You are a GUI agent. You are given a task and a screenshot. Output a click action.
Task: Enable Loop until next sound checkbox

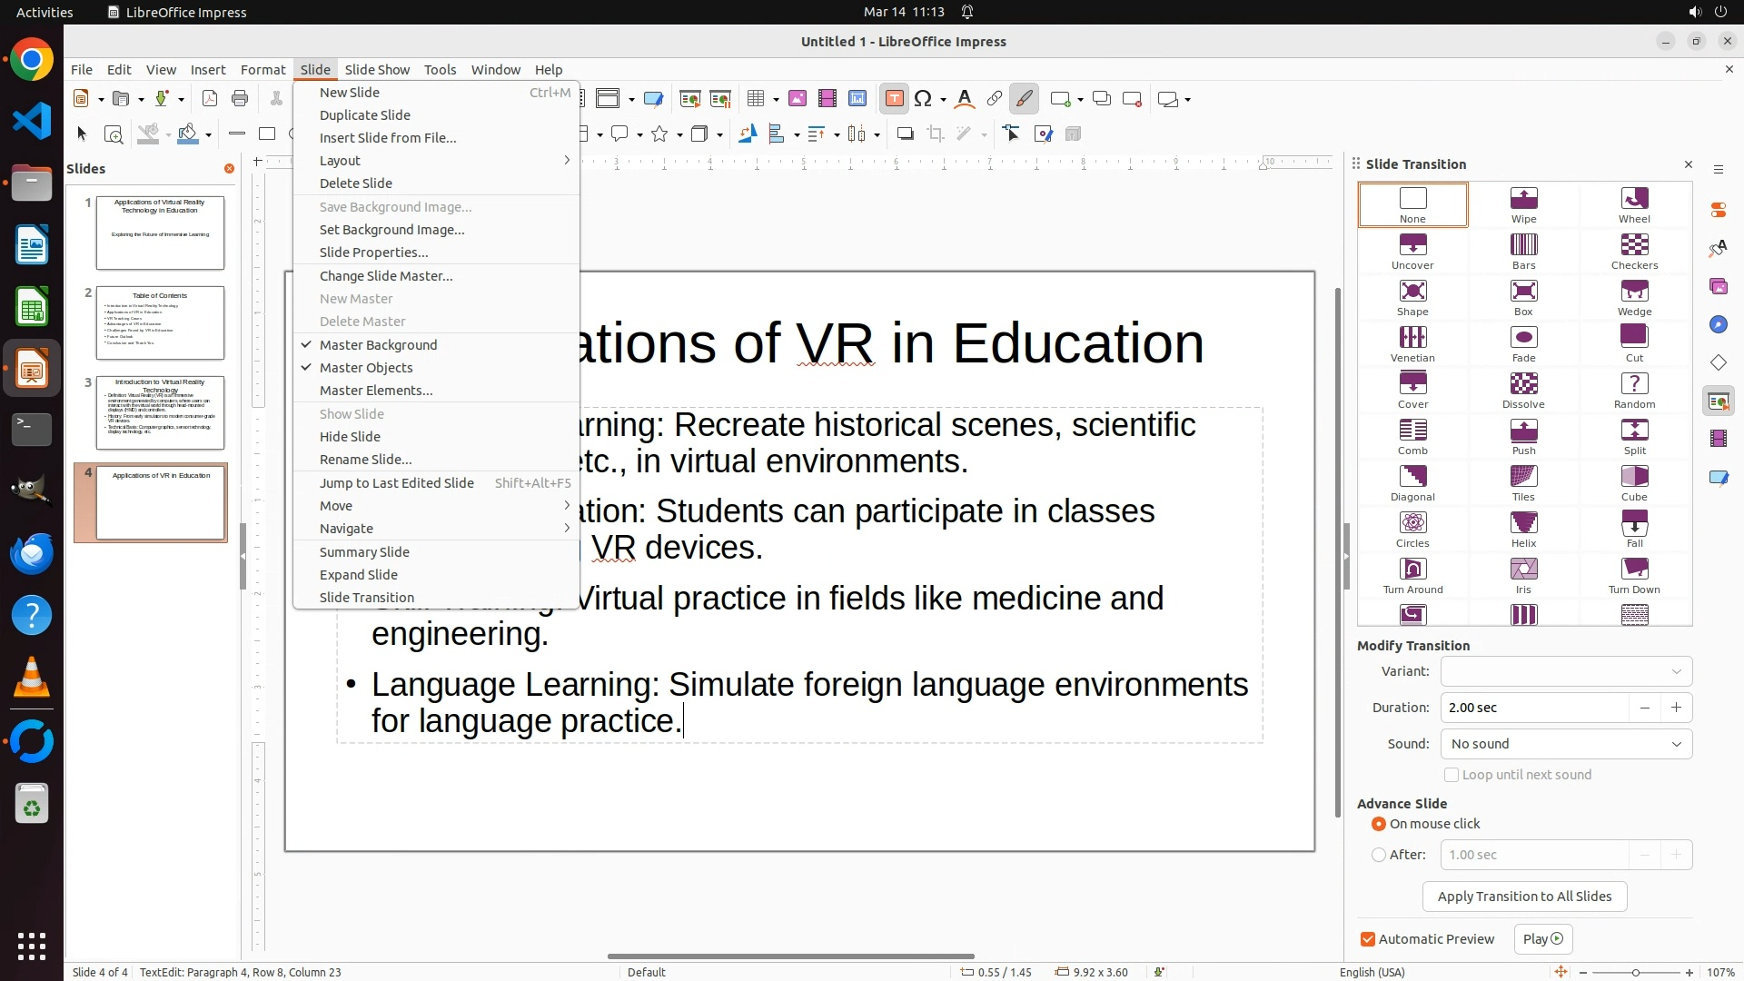tap(1452, 775)
